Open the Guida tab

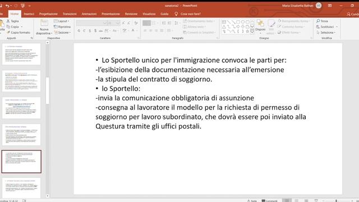(x=164, y=14)
